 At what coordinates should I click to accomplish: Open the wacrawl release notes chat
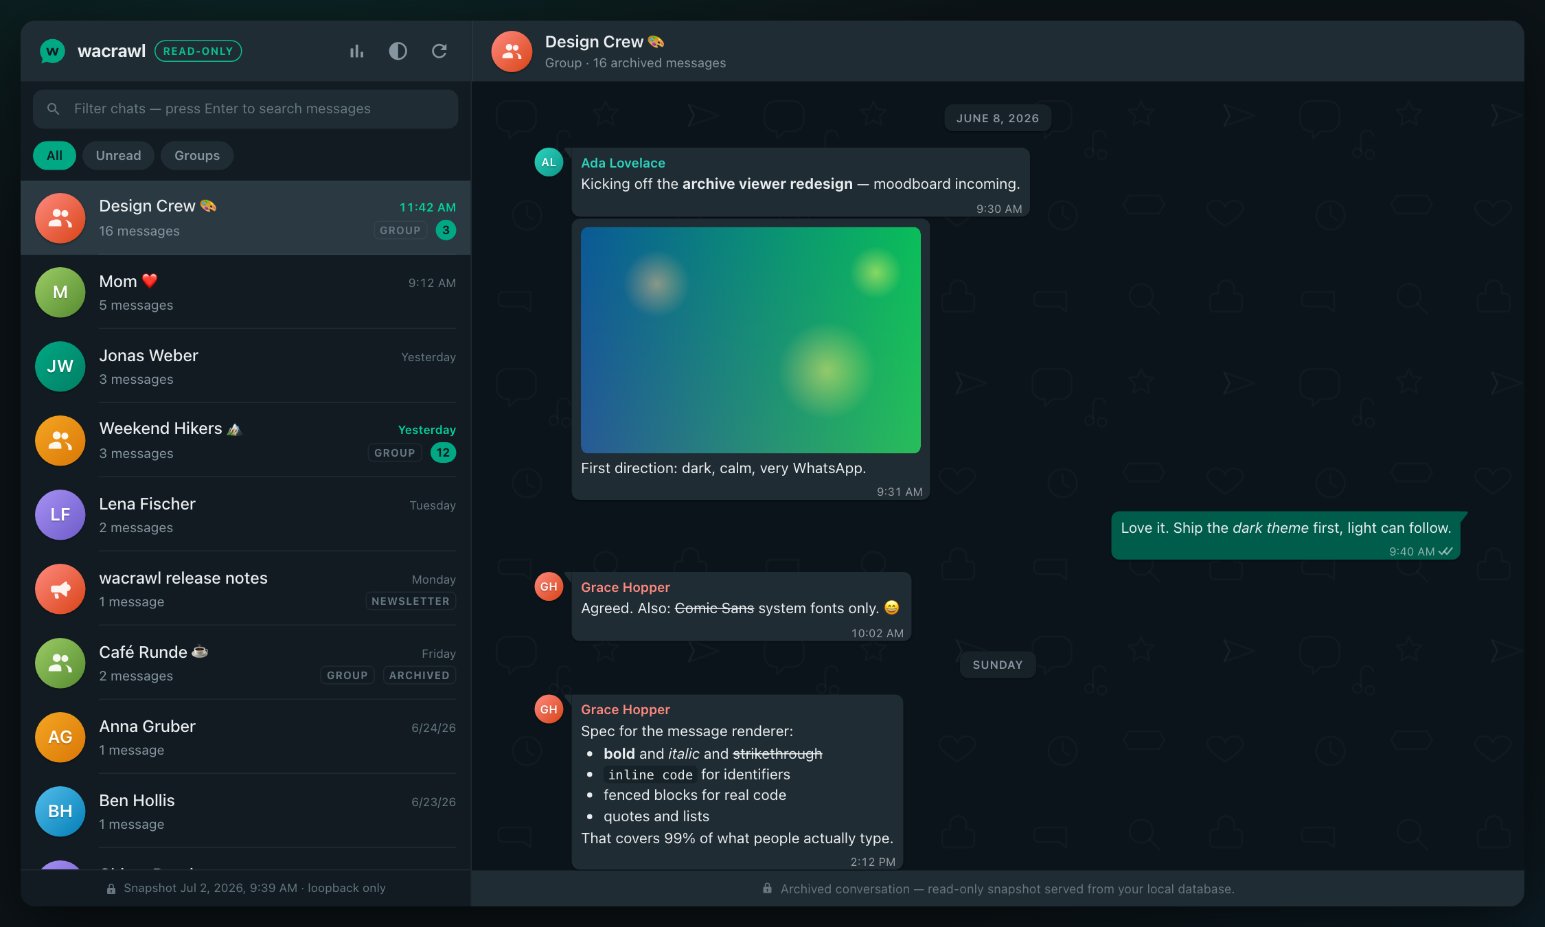pyautogui.click(x=245, y=589)
